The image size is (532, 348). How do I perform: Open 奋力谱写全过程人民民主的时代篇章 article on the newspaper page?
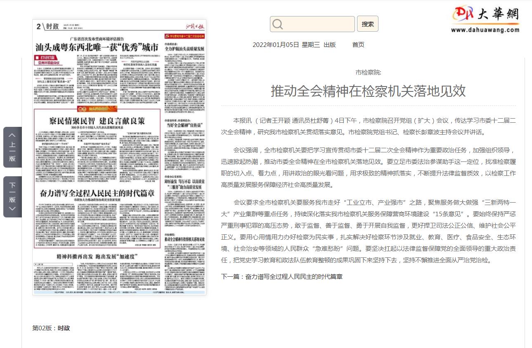coord(97,193)
